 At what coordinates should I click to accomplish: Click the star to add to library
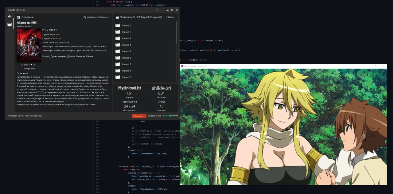click(x=85, y=17)
